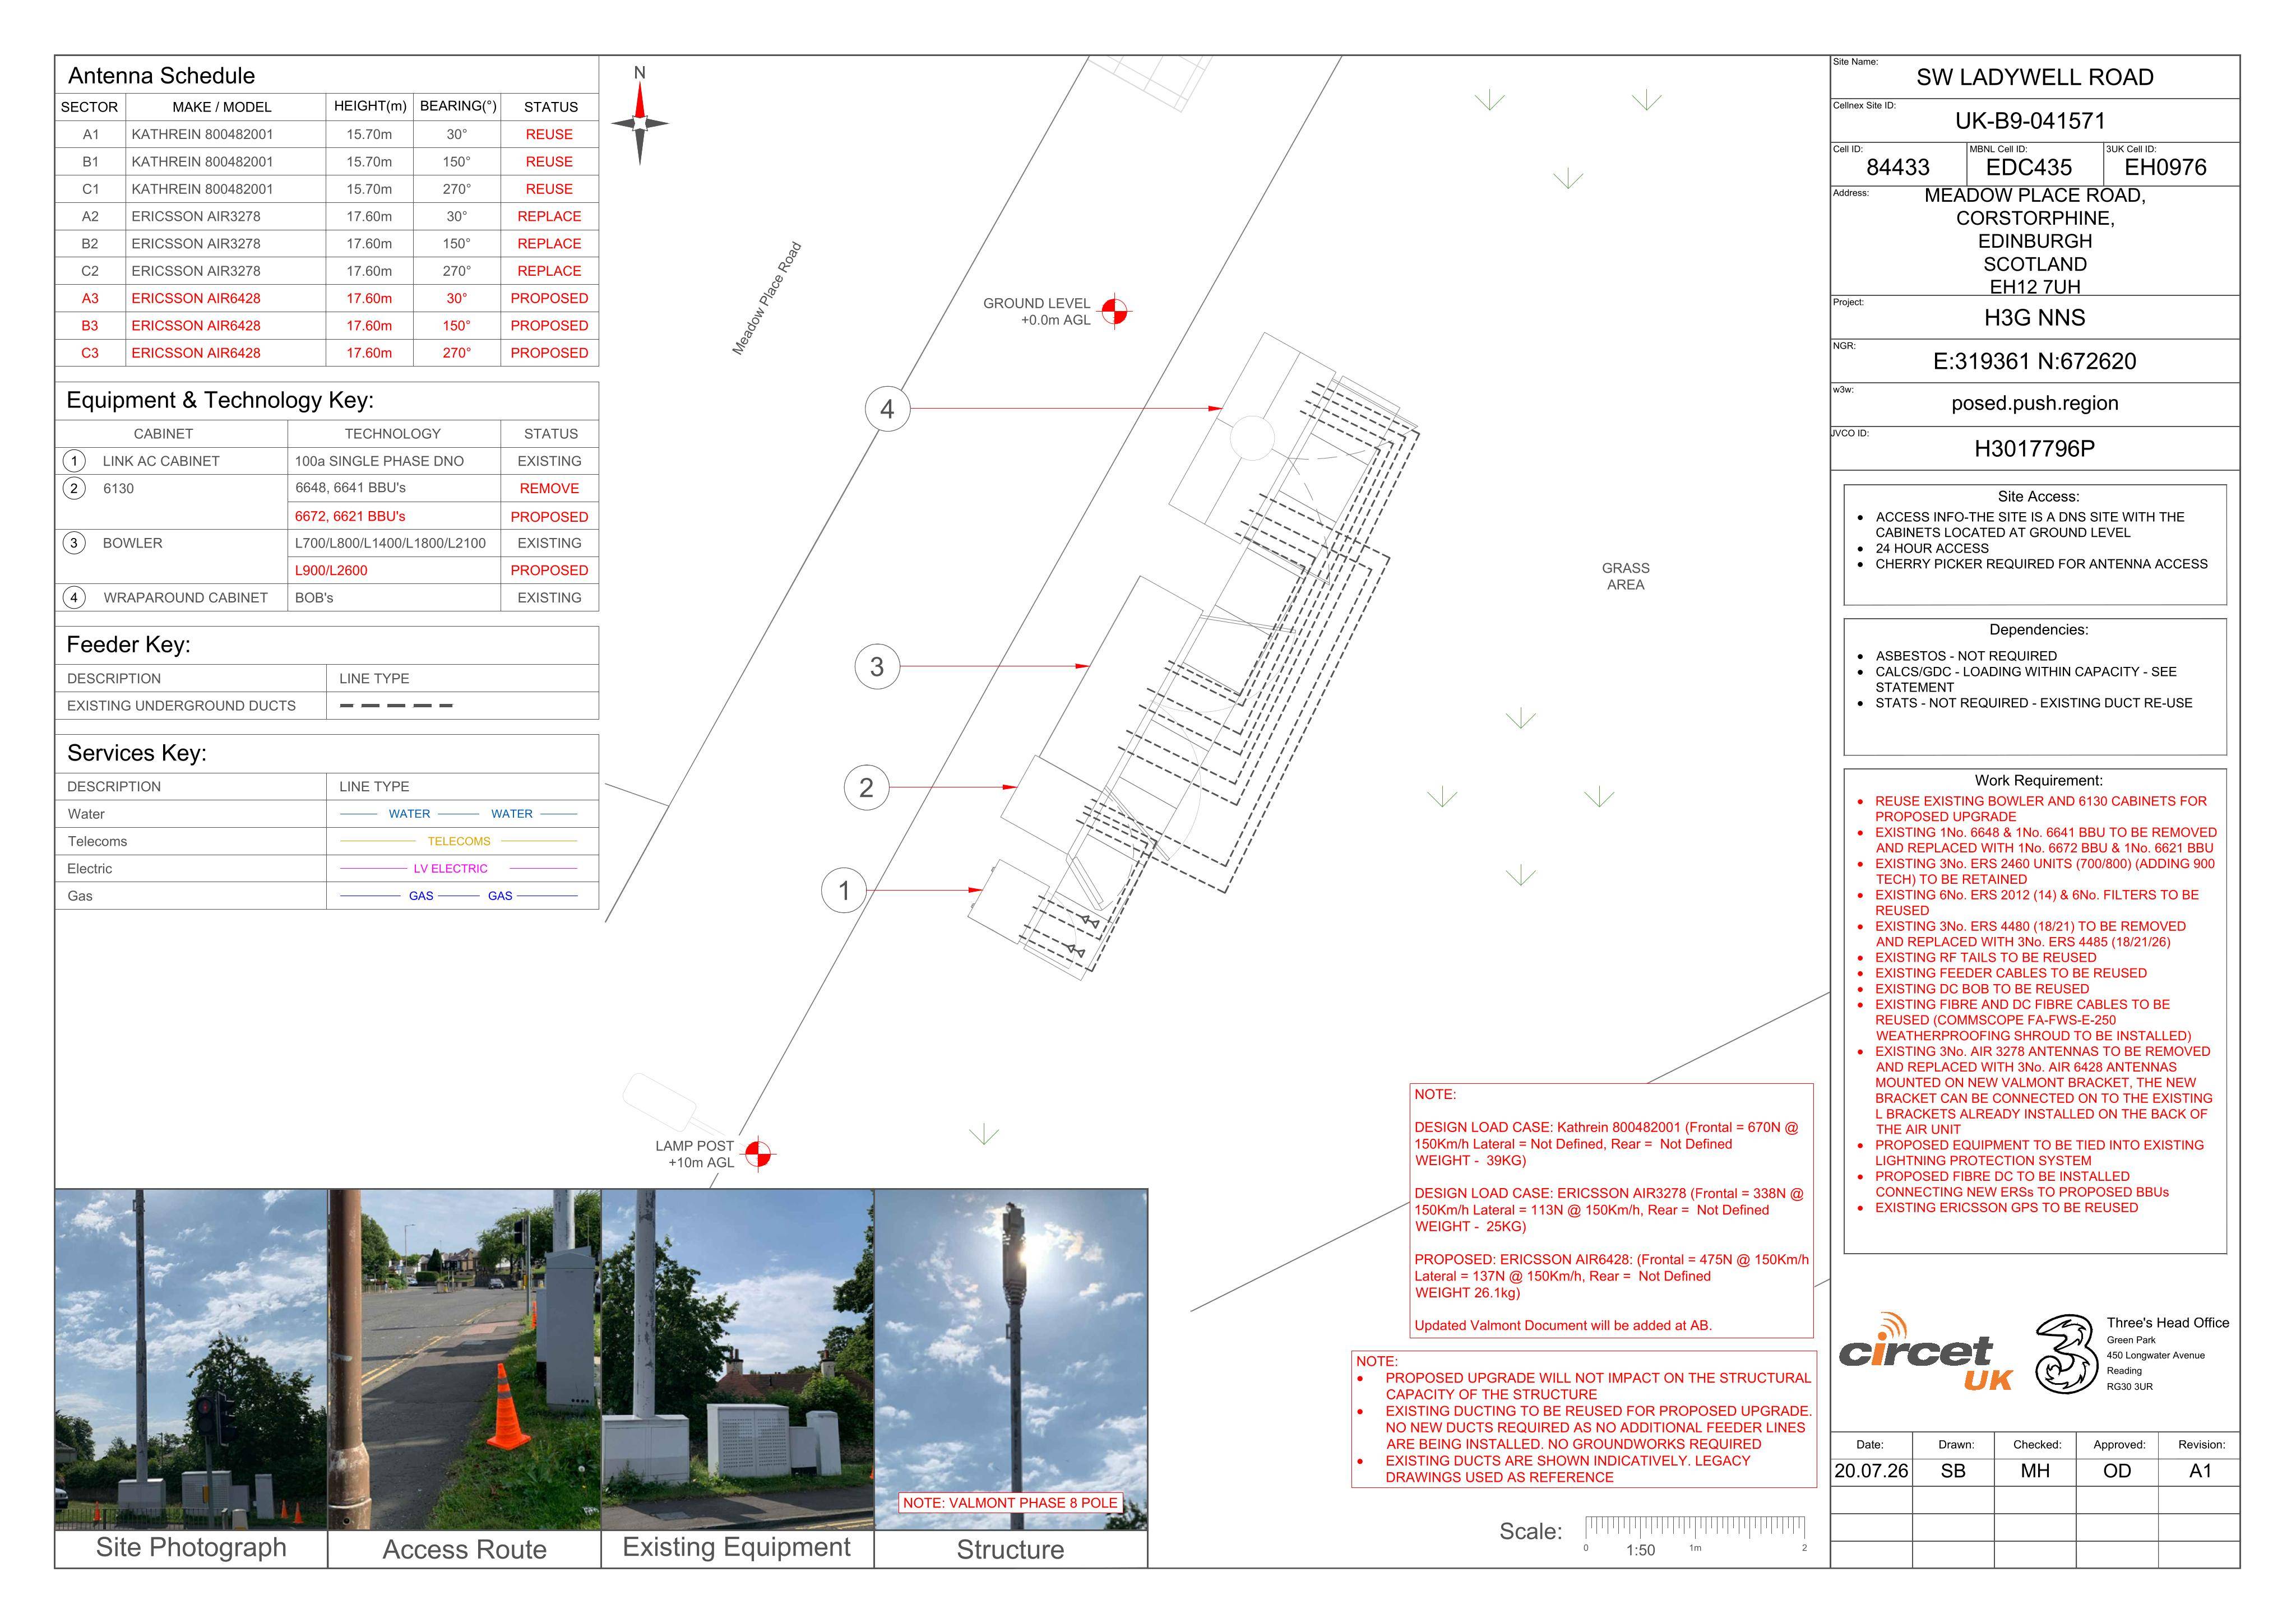Click the NOTE: VALMONT PHASE 8 POLE label
The height and width of the screenshot is (1623, 2296).
1010,1503
